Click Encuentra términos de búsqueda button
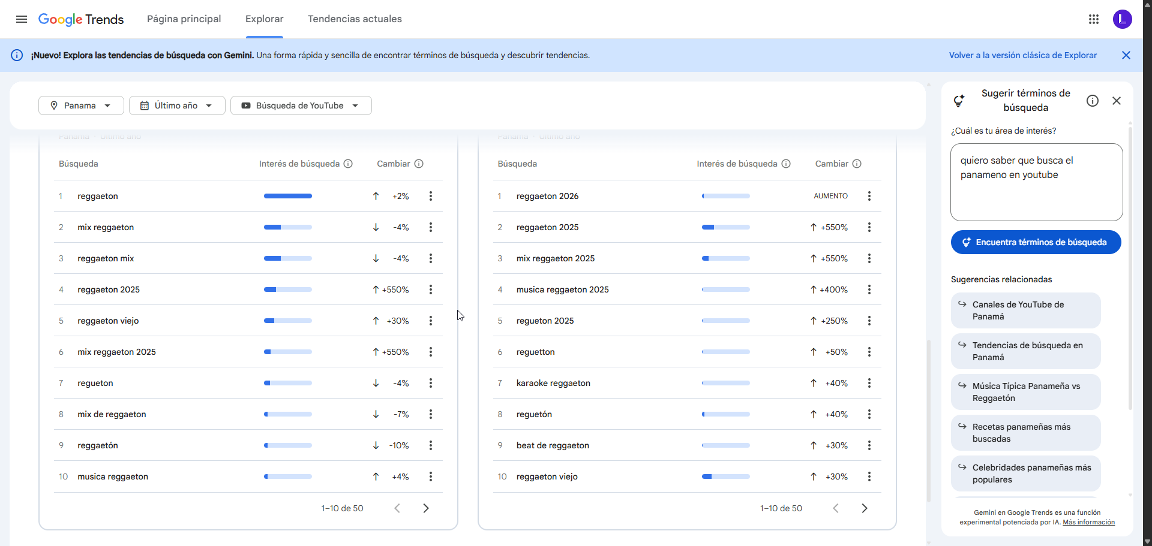This screenshot has width=1152, height=546. click(1036, 242)
